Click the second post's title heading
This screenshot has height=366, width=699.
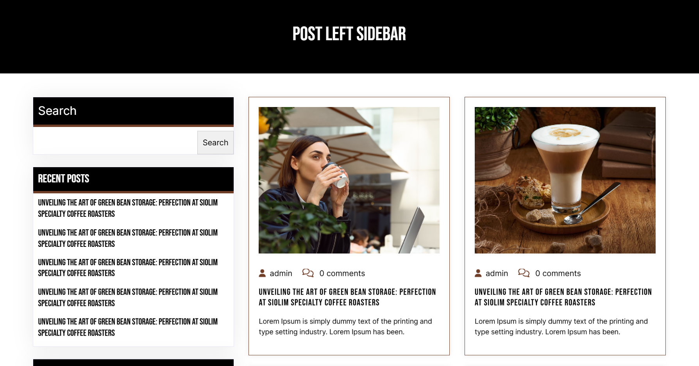click(563, 297)
